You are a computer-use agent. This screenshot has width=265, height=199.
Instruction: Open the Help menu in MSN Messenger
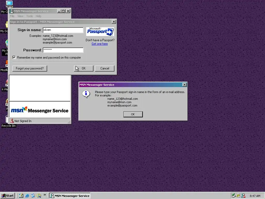point(38,16)
